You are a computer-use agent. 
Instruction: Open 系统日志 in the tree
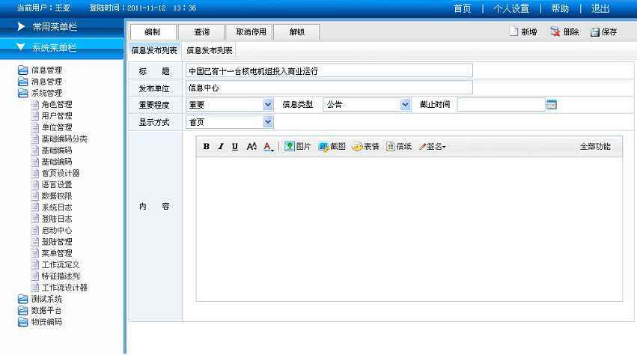tap(52, 207)
